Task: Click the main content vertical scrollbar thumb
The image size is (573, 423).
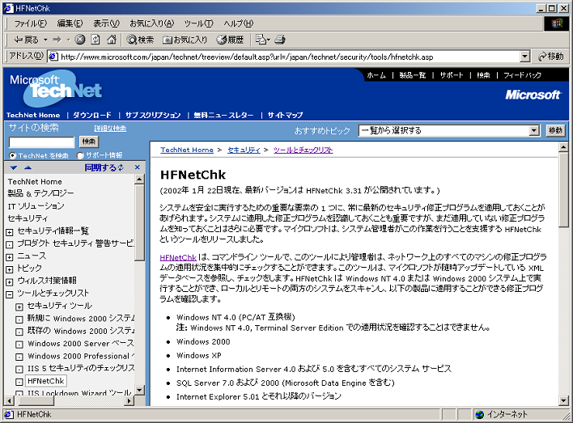Action: (563, 189)
